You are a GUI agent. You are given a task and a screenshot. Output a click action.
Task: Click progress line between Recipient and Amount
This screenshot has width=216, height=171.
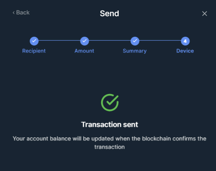click(x=59, y=41)
